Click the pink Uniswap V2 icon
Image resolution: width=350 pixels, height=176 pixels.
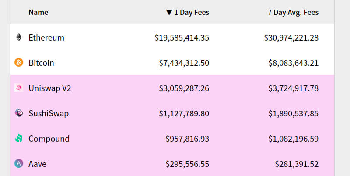click(18, 88)
